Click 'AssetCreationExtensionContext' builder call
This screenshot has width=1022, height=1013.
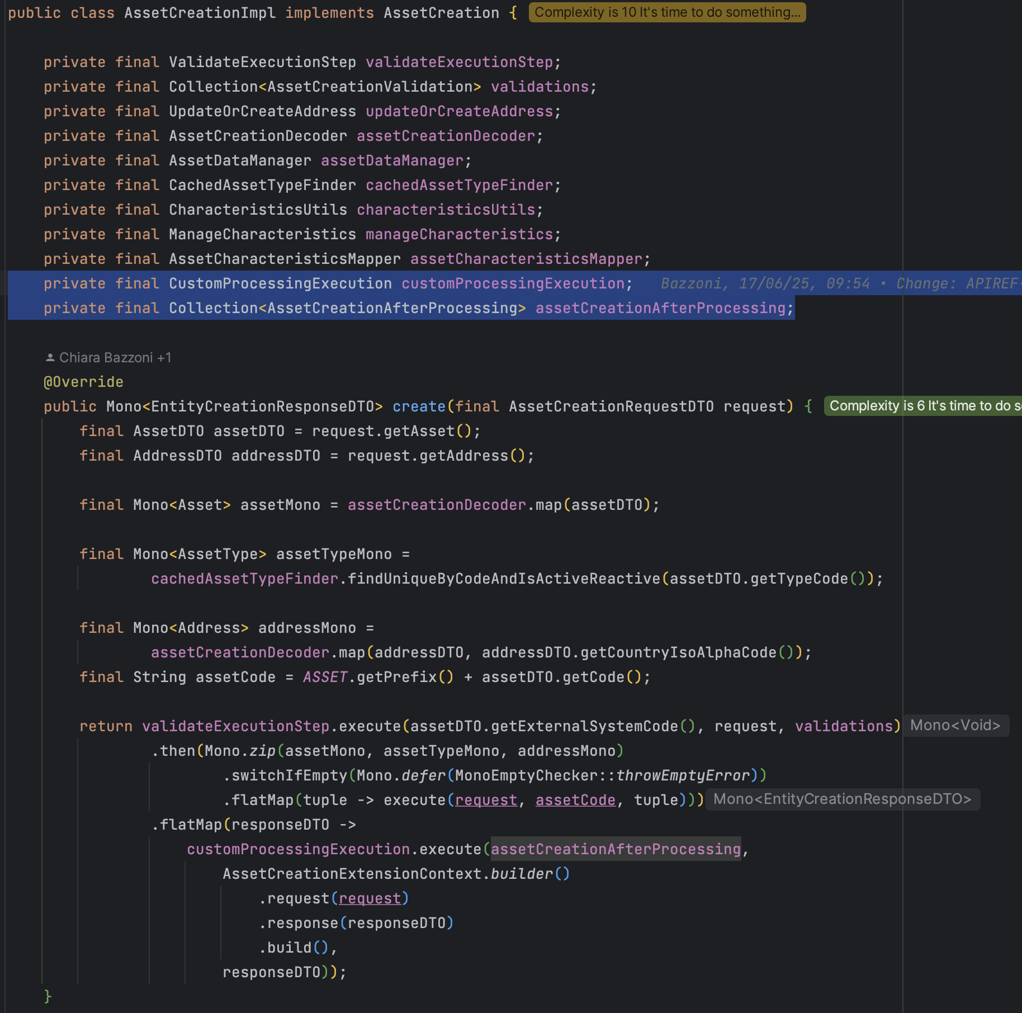click(352, 874)
